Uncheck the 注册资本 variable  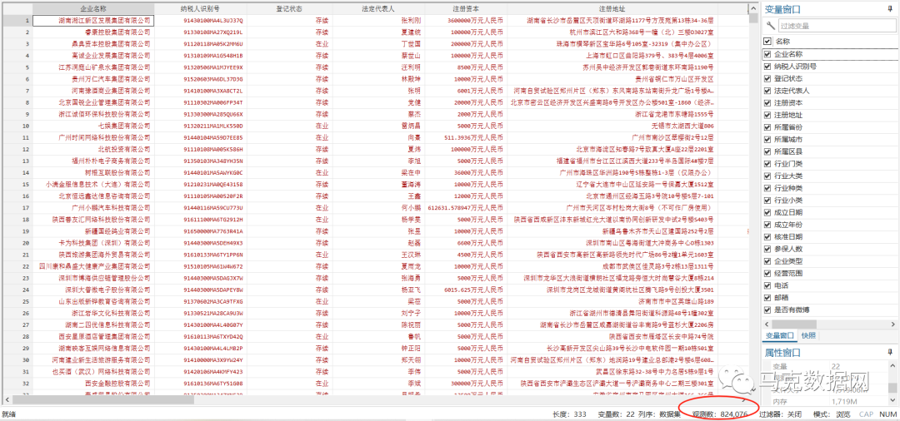tap(767, 102)
